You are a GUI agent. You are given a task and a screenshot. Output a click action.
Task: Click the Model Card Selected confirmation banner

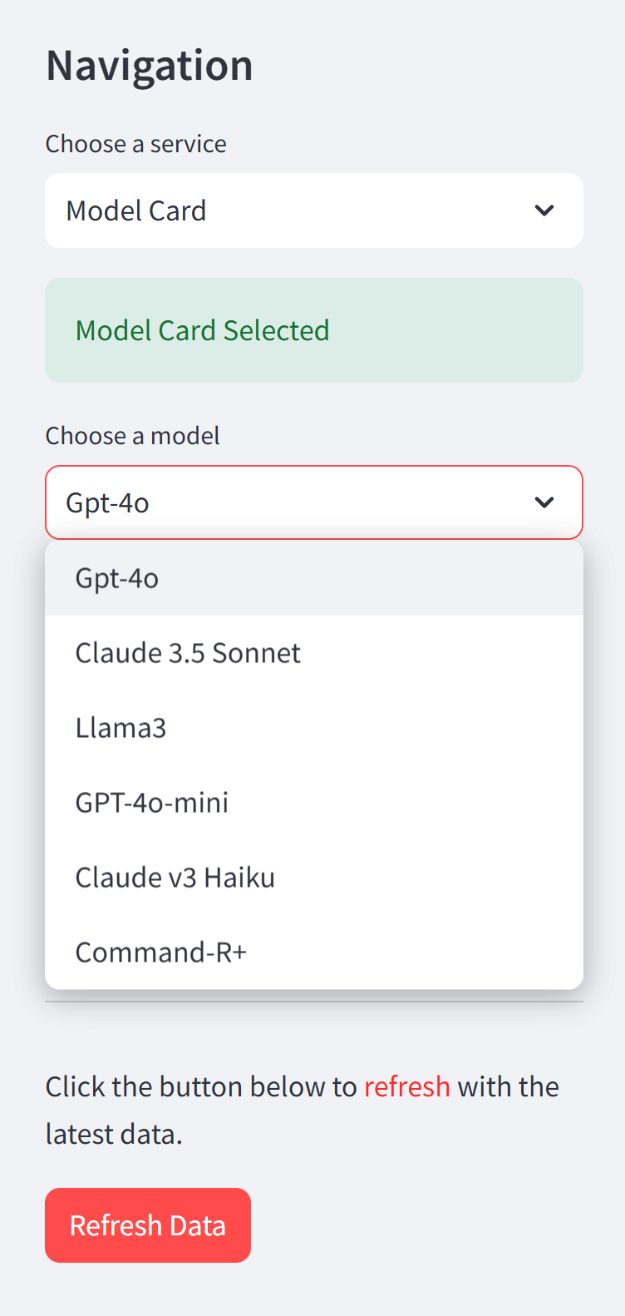(x=313, y=329)
